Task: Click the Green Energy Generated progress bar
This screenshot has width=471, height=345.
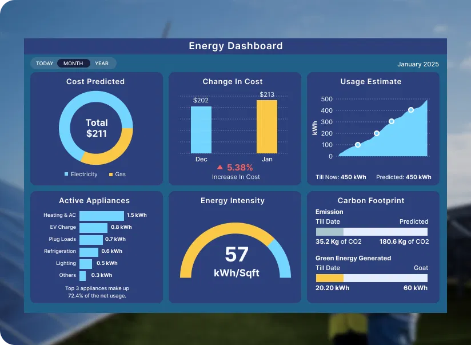Action: (372, 277)
